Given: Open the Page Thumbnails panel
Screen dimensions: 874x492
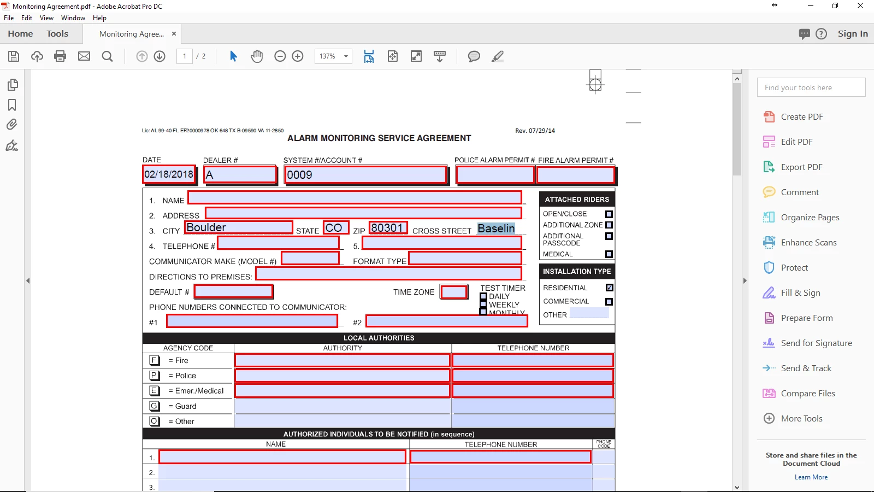Looking at the screenshot, I should point(12,85).
